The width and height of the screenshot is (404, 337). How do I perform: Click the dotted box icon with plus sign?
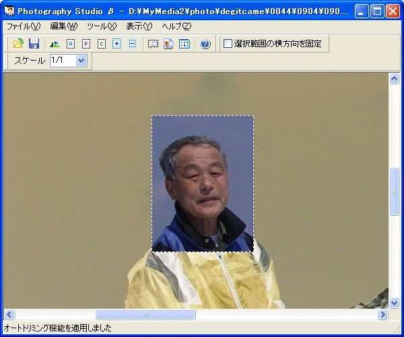click(117, 44)
